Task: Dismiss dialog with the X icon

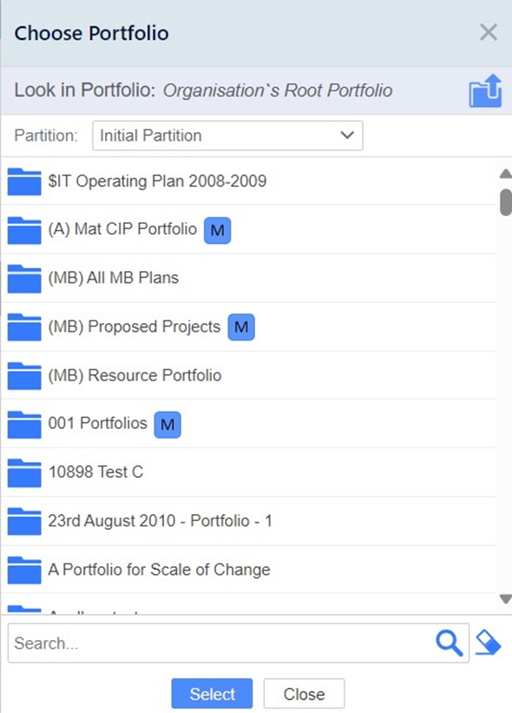Action: point(489,33)
